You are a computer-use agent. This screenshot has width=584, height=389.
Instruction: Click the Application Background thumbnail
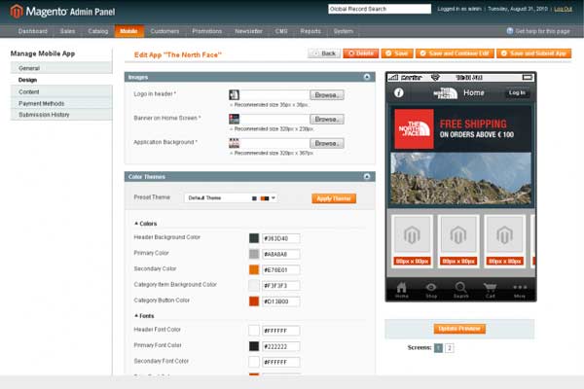coord(234,143)
